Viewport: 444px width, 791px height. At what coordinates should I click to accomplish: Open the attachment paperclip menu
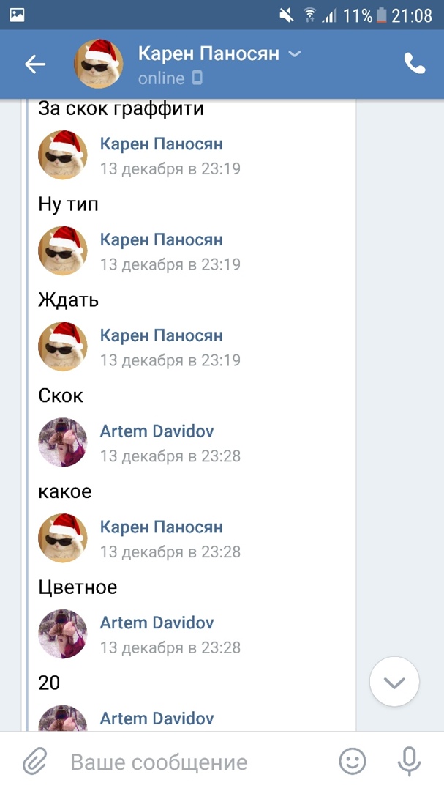[35, 762]
